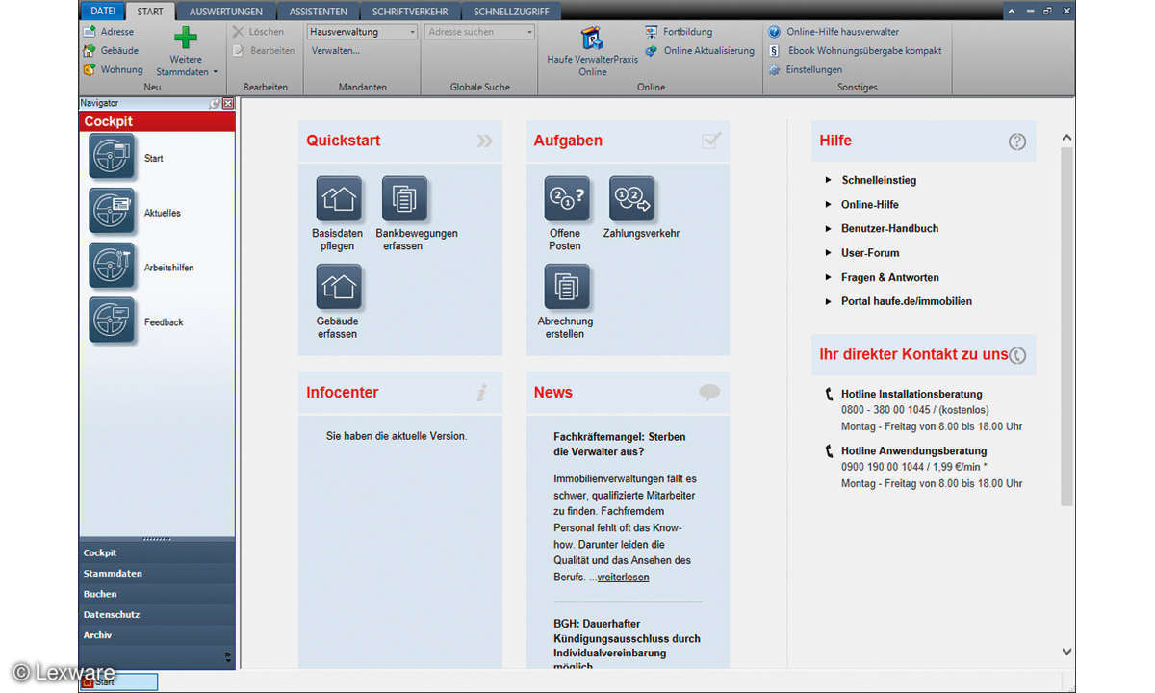Open Buchen navigator section

click(157, 594)
